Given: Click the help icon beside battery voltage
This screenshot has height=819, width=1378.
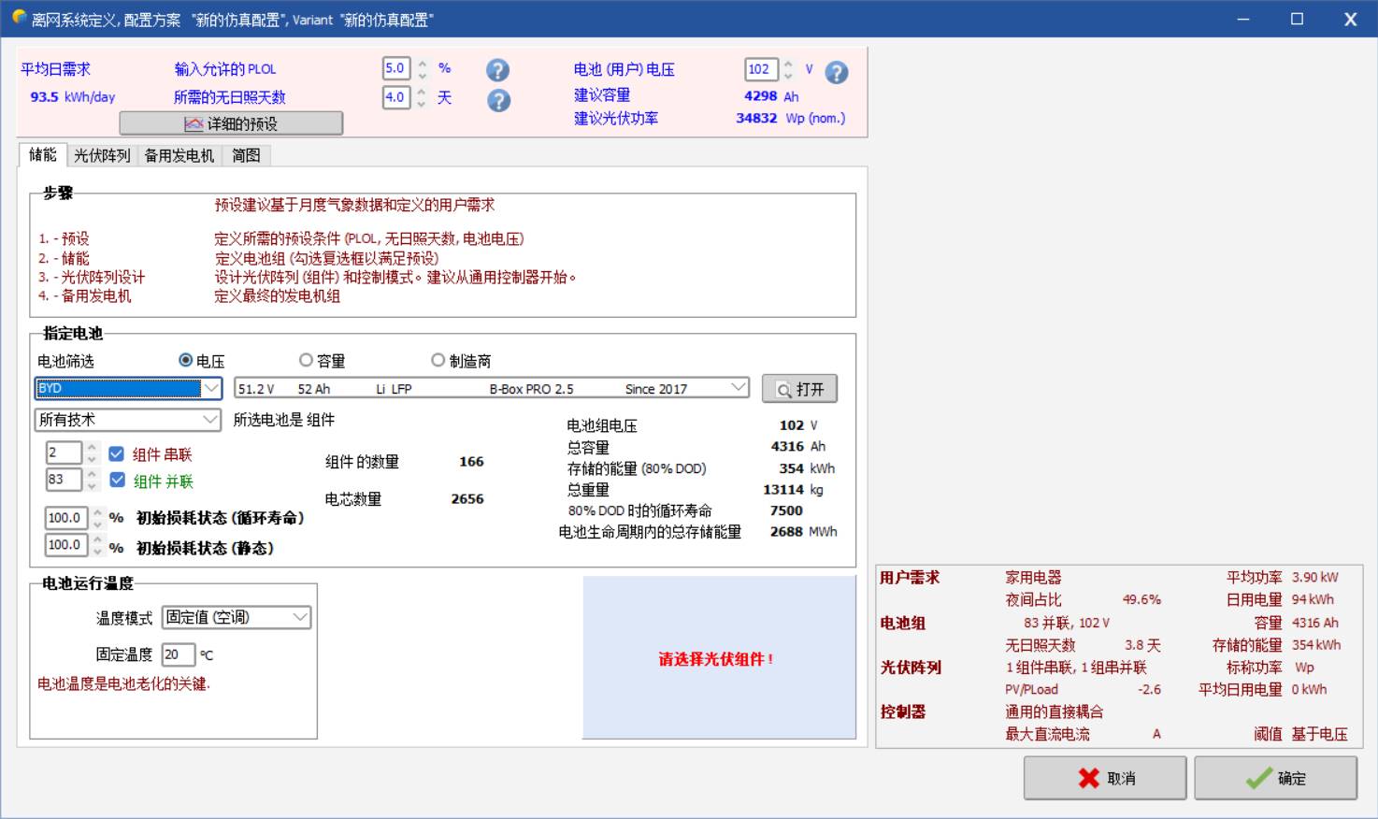Looking at the screenshot, I should (837, 72).
